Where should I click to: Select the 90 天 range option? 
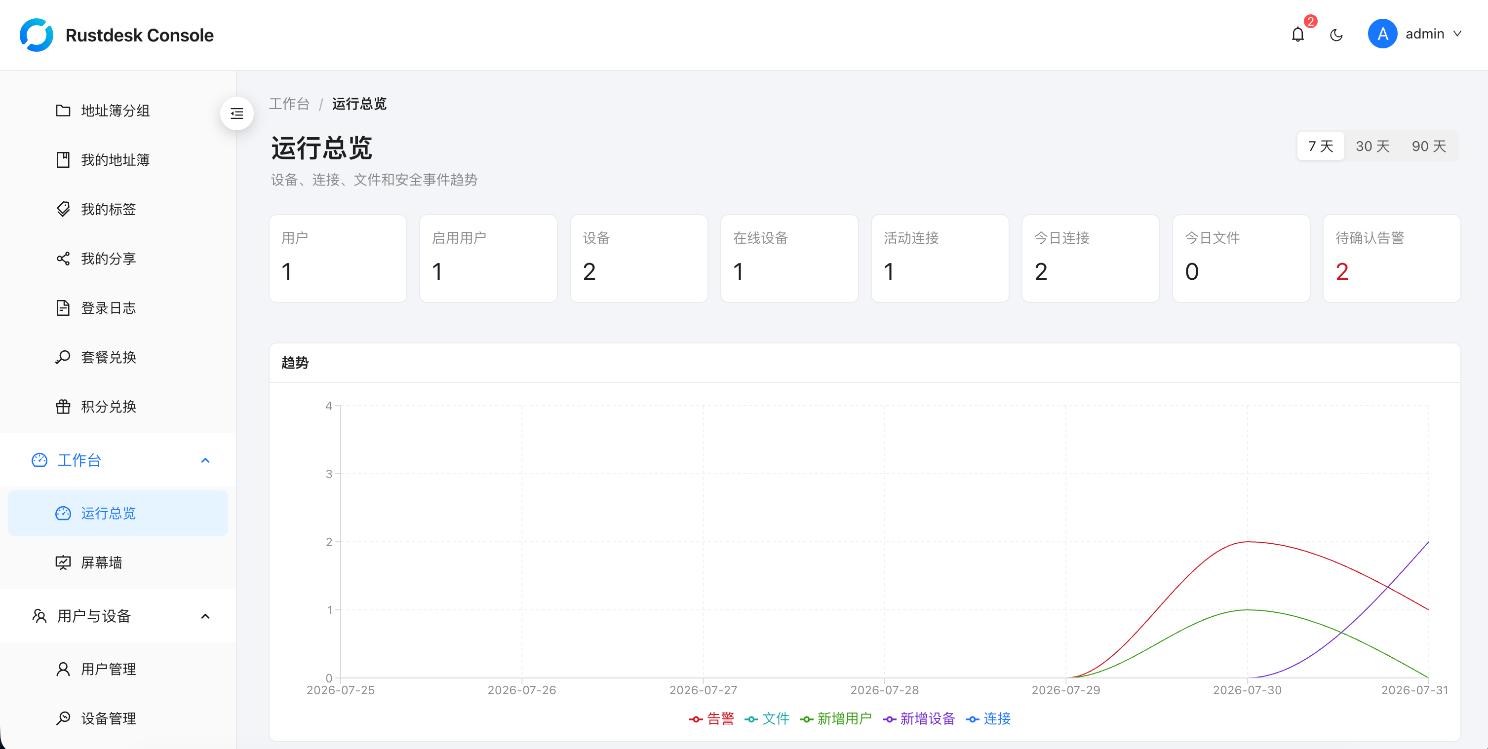1428,146
